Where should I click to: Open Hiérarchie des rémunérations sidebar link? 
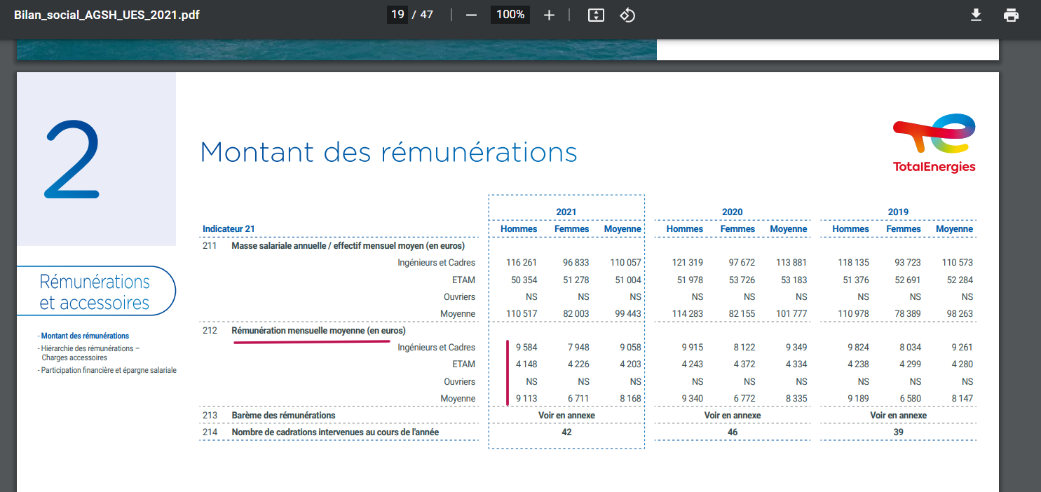pyautogui.click(x=90, y=348)
